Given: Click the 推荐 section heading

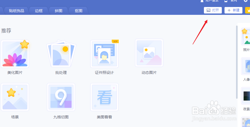Looking at the screenshot, I should 6,30.
